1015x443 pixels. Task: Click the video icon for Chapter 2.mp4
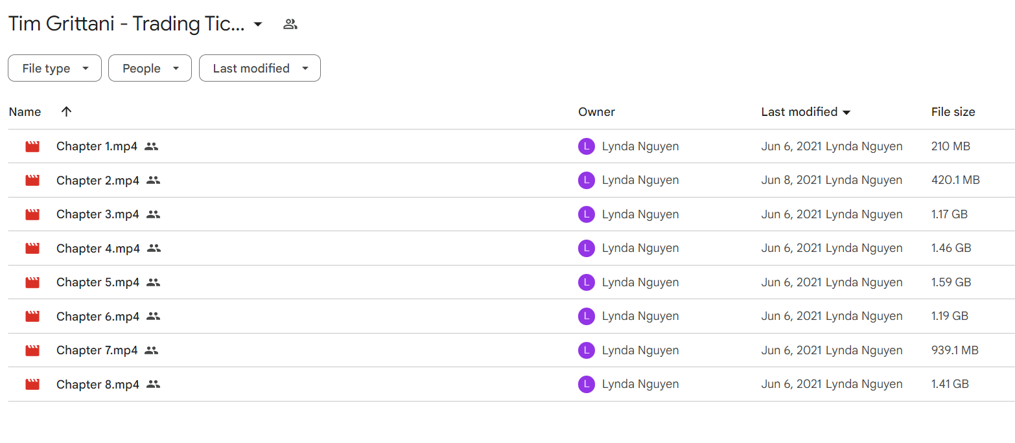tap(32, 181)
